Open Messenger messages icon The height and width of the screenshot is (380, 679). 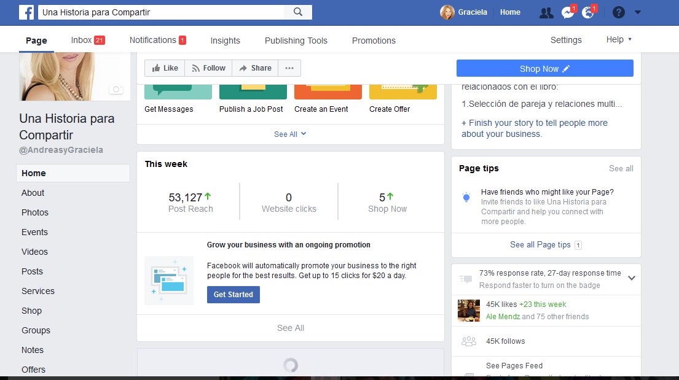(567, 12)
